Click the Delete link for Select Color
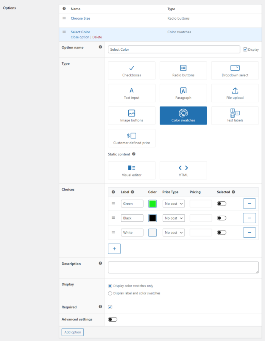Image resolution: width=265 pixels, height=341 pixels. point(97,37)
